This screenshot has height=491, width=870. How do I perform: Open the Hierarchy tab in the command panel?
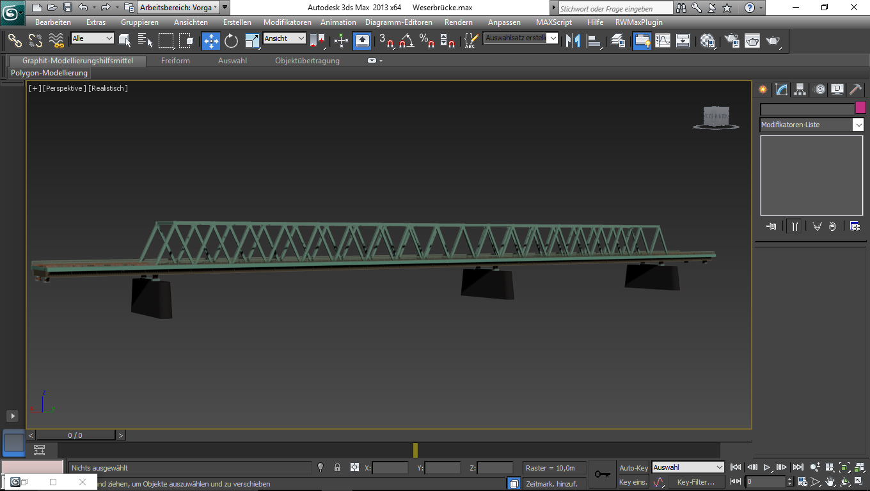tap(800, 90)
